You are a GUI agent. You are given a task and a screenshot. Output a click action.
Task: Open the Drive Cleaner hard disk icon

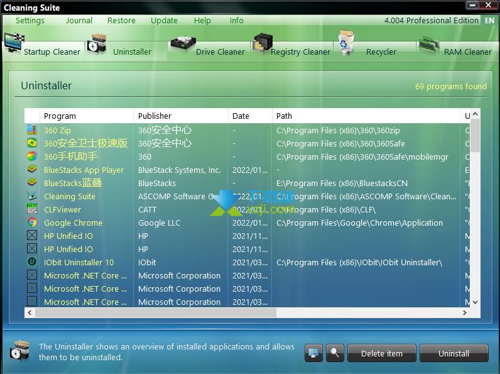pos(183,44)
